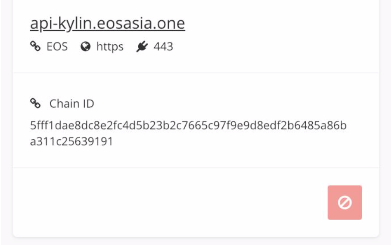This screenshot has width=392, height=245.
Task: Click gray background below the network card
Action: pyautogui.click(x=196, y=241)
